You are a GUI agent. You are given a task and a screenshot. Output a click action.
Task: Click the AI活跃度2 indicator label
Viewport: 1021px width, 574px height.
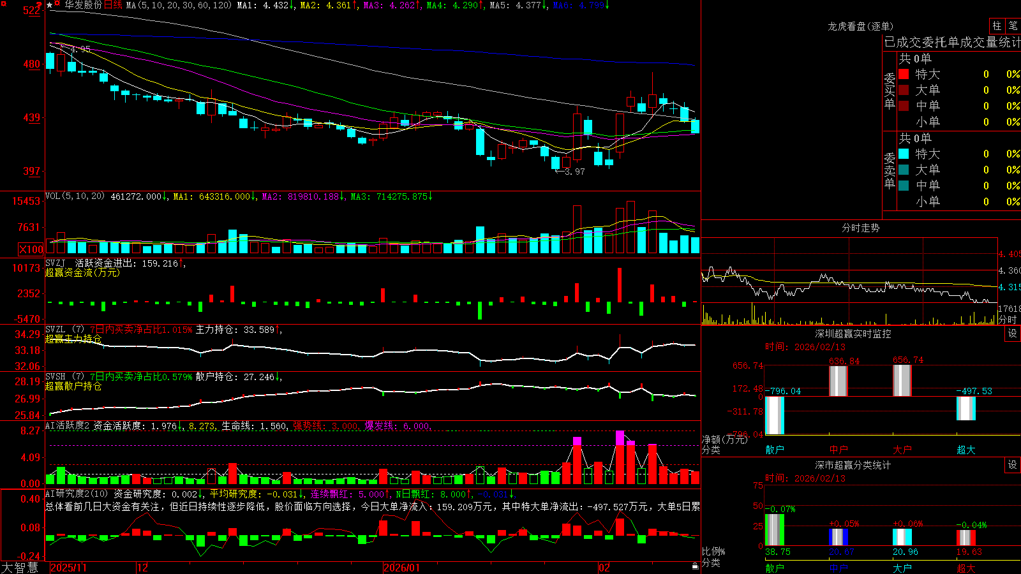pos(68,425)
